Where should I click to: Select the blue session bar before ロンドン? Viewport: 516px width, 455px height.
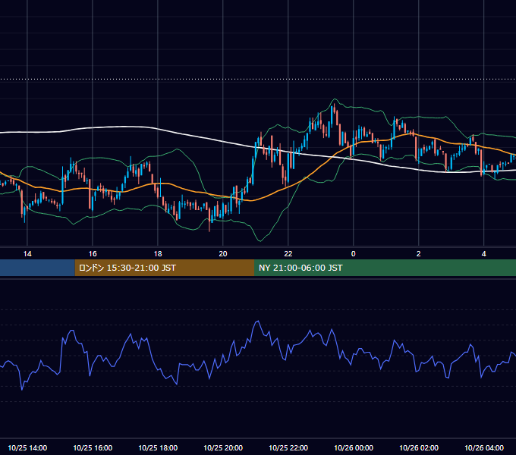(x=37, y=268)
